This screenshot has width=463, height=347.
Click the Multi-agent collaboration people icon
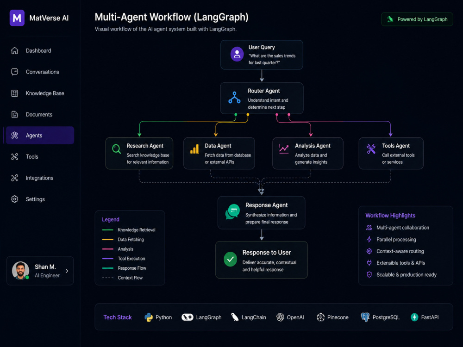point(369,228)
